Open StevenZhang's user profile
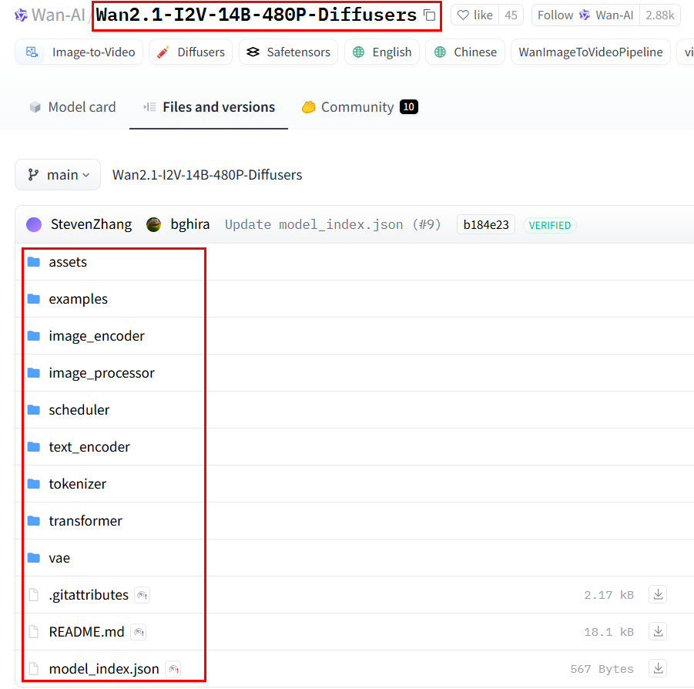The height and width of the screenshot is (689, 694). 91,224
